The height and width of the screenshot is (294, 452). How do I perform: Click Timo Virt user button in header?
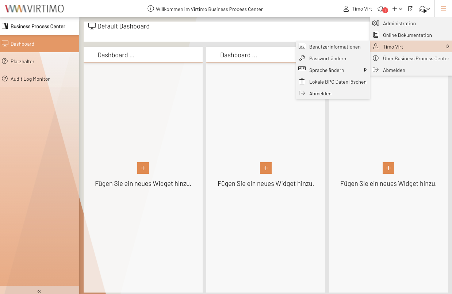pos(358,9)
